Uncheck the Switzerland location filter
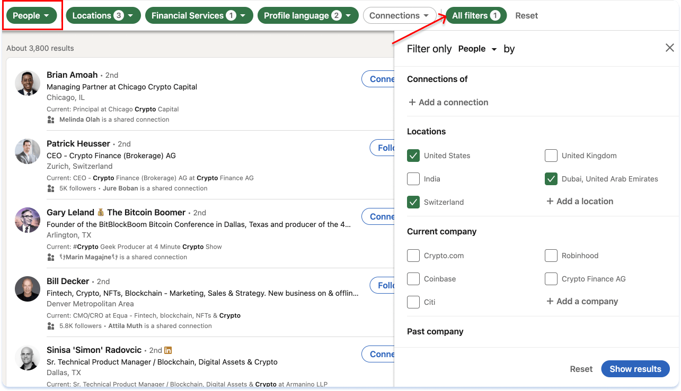Image resolution: width=681 pixels, height=391 pixels. (413, 202)
